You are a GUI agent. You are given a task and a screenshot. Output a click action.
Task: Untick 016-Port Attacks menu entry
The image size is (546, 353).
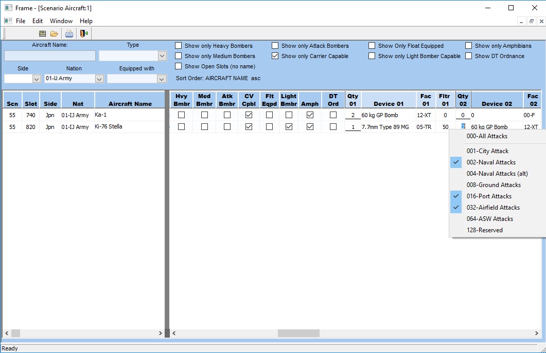pyautogui.click(x=498, y=196)
